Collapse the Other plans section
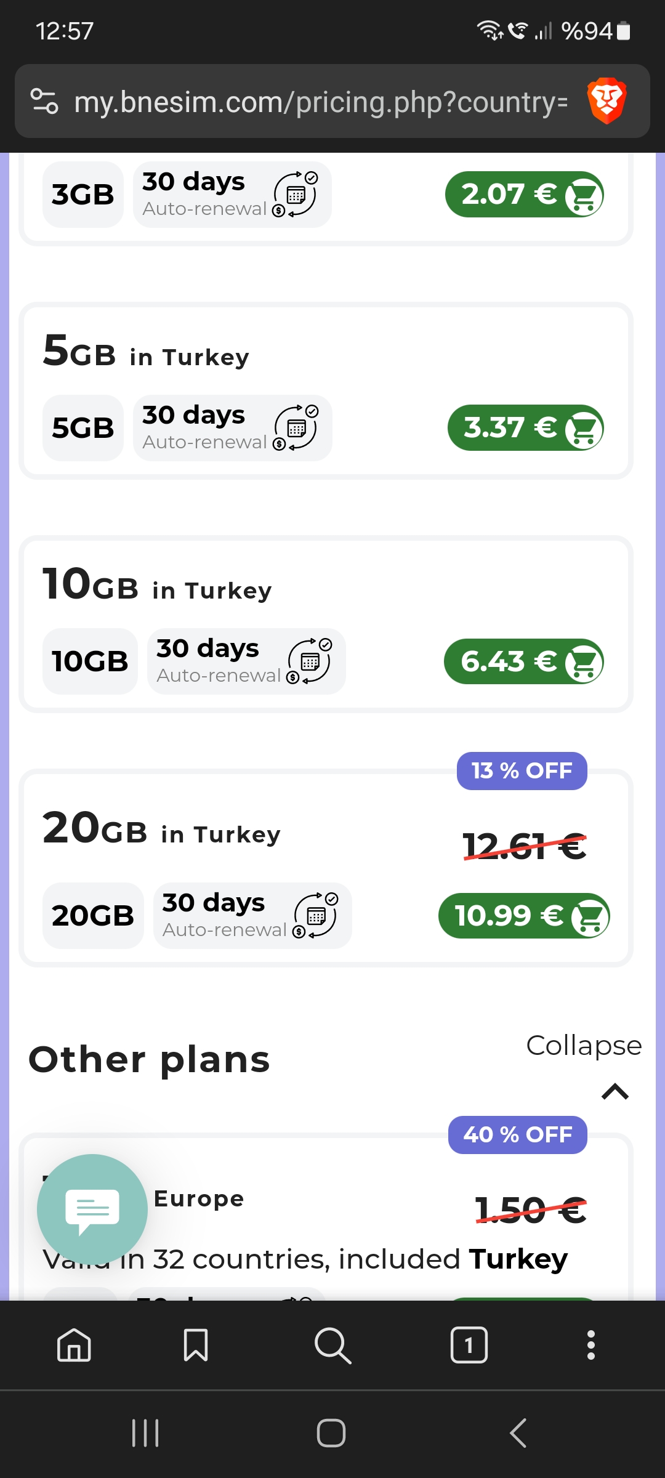 coord(584,1046)
